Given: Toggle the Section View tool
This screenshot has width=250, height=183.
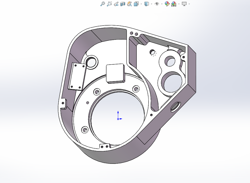Looking at the screenshot, I should 123,4.
